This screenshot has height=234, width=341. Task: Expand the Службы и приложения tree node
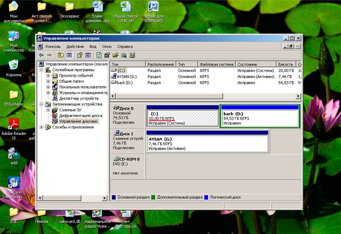coord(41,127)
